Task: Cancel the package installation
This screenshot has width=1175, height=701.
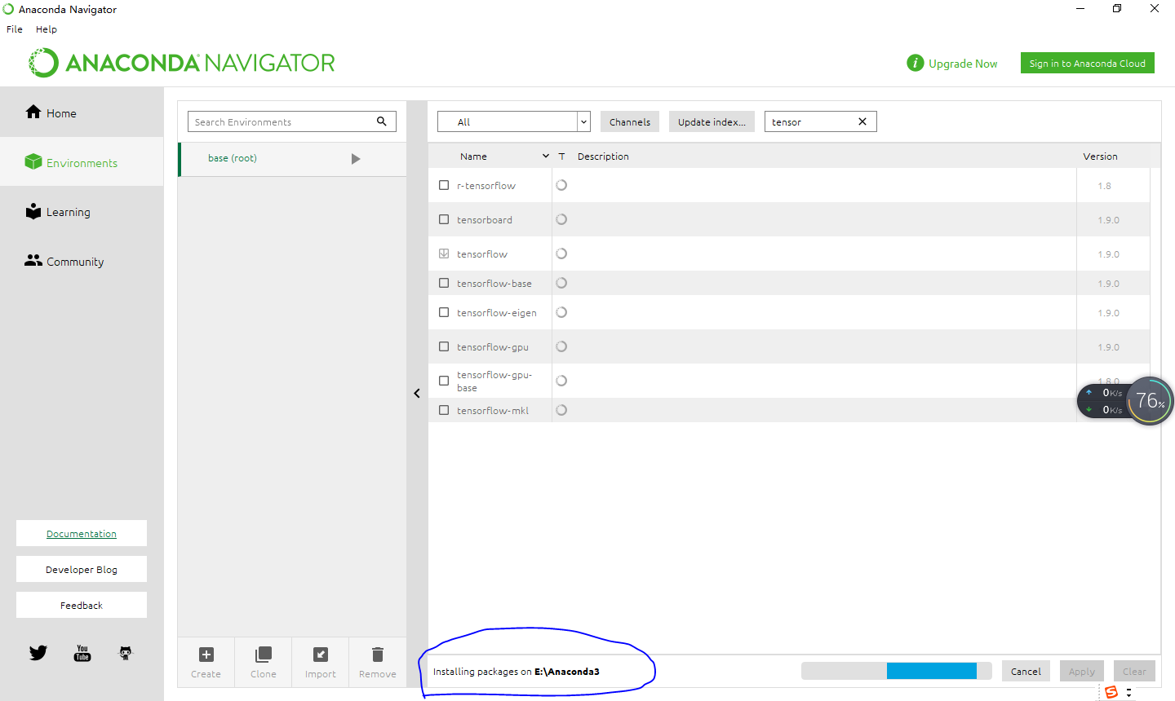Action: [x=1026, y=671]
